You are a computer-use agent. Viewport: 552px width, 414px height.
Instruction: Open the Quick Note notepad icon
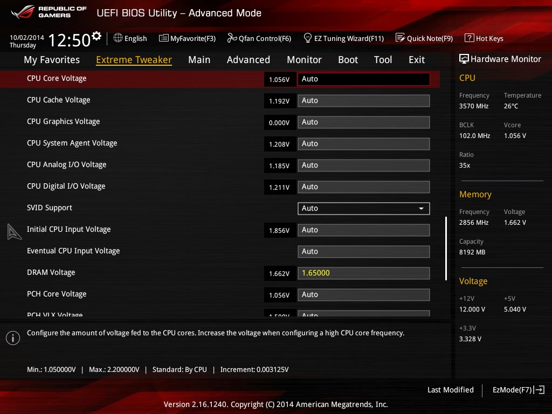click(x=401, y=38)
